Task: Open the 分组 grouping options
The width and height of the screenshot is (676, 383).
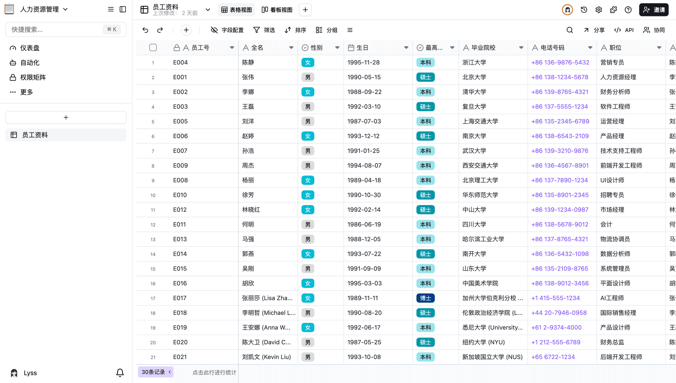Action: 326,30
